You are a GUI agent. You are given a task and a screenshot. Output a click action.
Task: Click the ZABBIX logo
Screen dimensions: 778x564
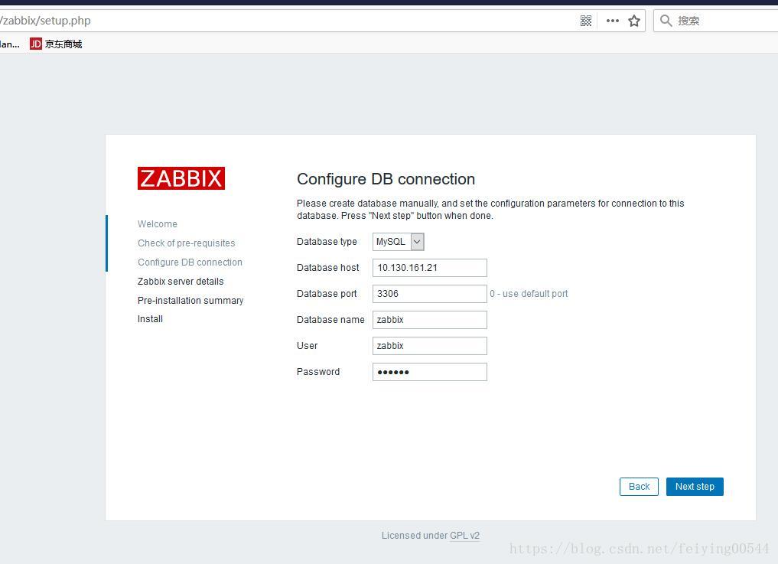181,178
